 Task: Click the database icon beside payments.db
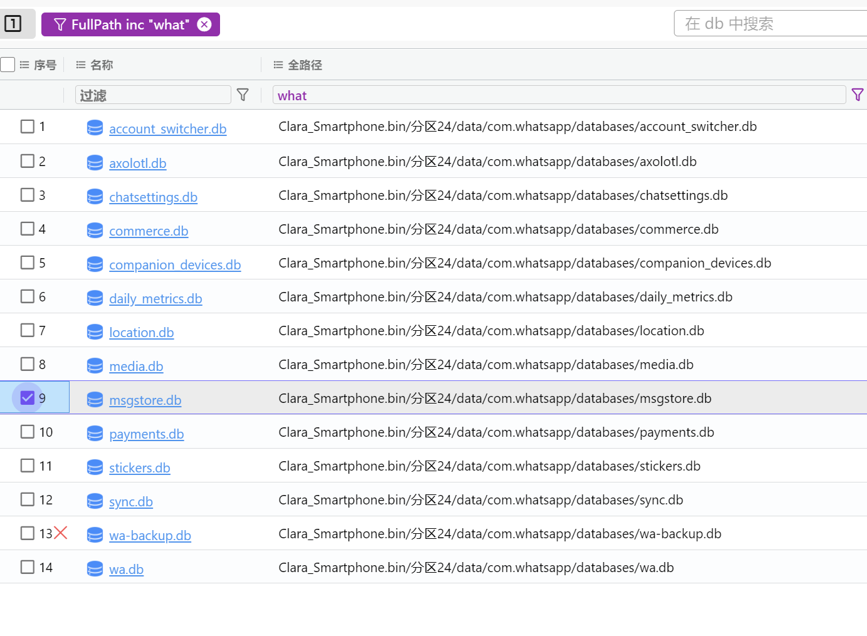point(95,433)
